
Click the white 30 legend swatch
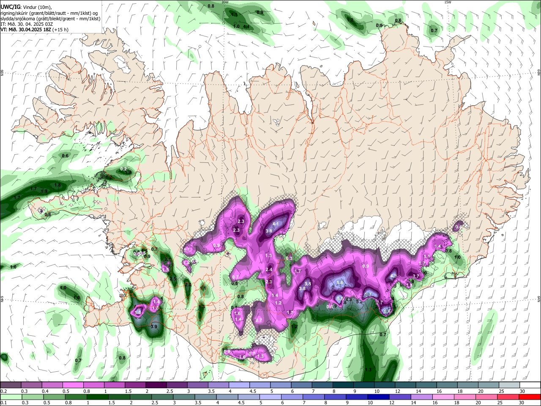[x=530, y=385]
